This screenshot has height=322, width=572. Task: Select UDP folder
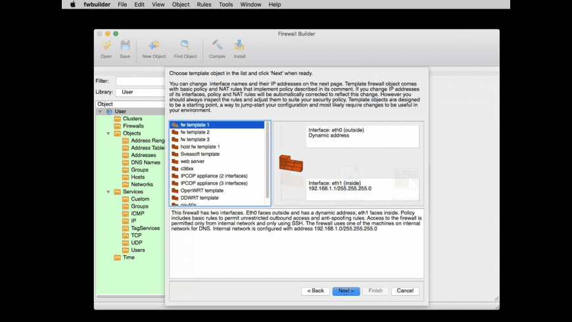pyautogui.click(x=132, y=242)
